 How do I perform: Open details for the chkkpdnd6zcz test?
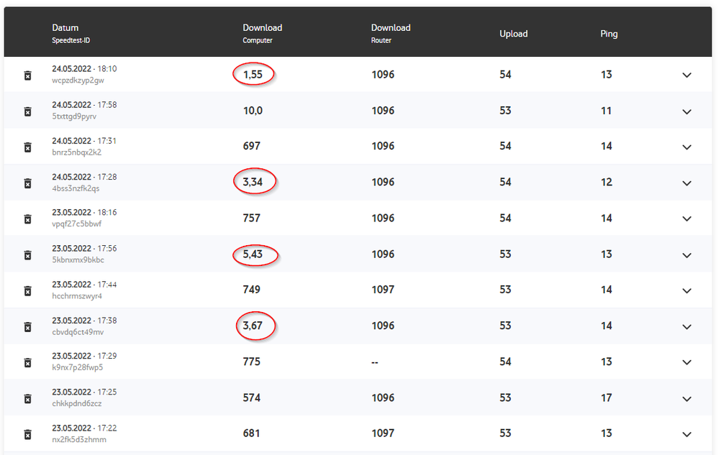point(686,398)
